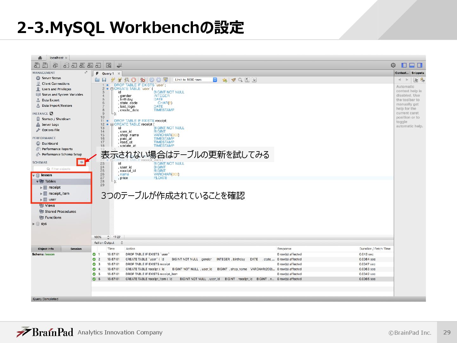Screen dimensions: 457x343
Task: Toggle automatic context help icon
Action: coord(416,80)
